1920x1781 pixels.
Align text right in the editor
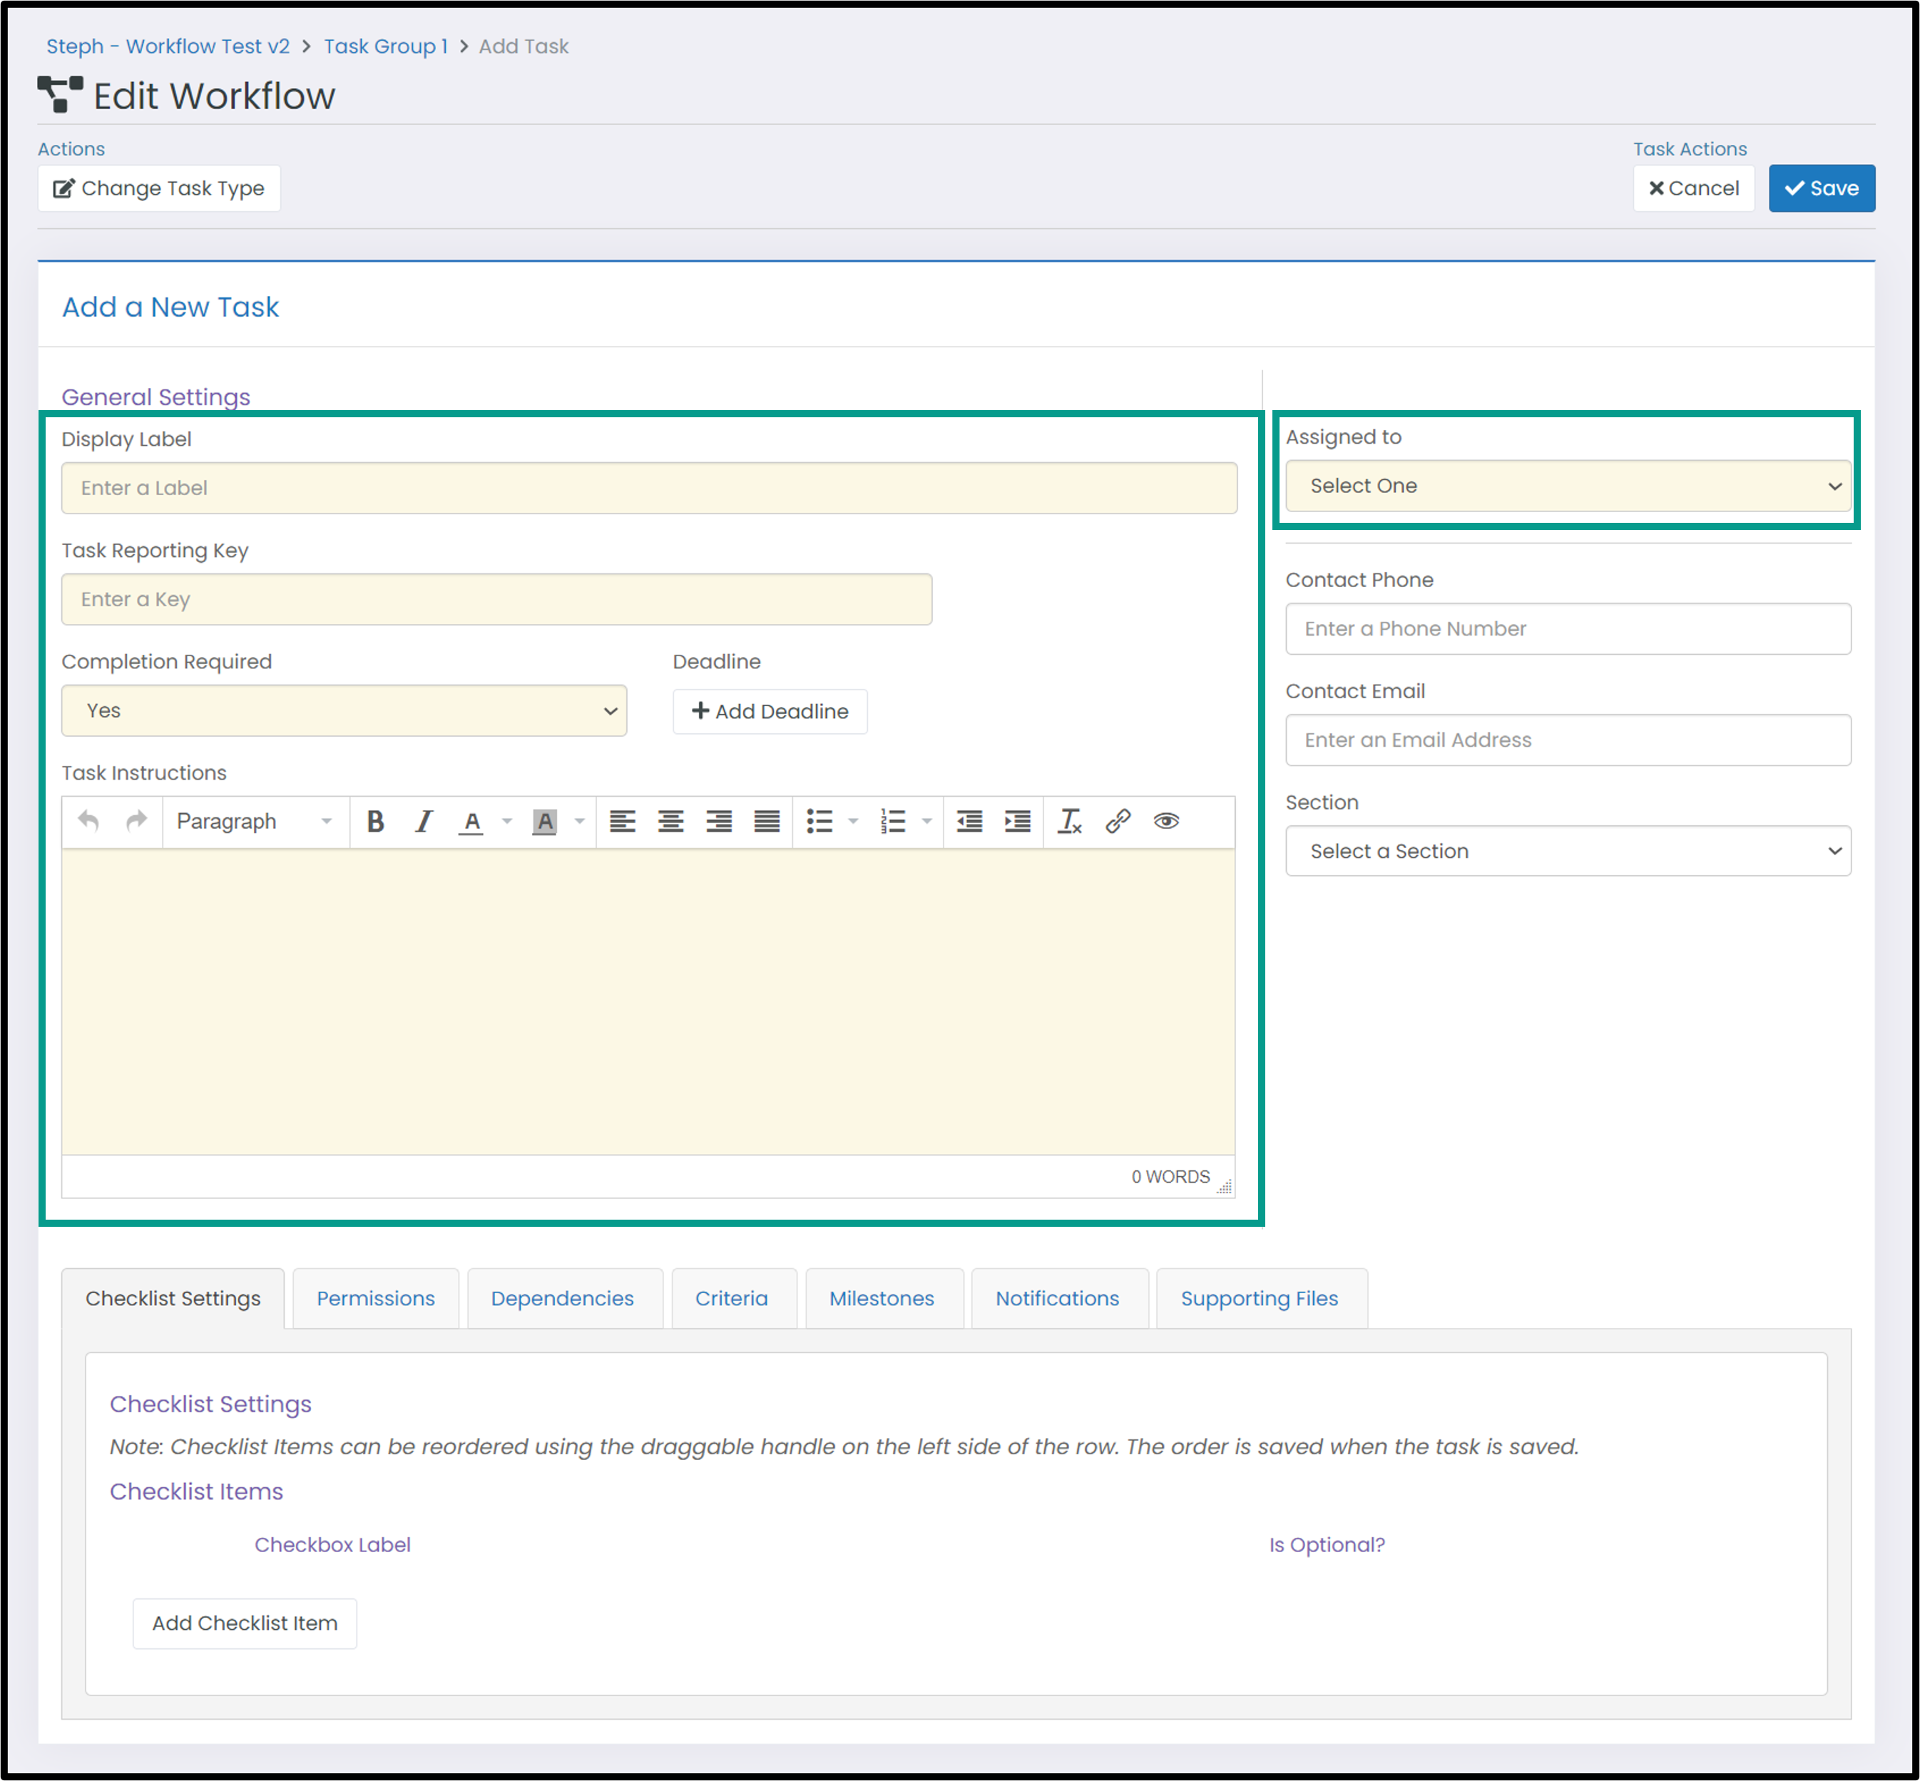pyautogui.click(x=719, y=821)
